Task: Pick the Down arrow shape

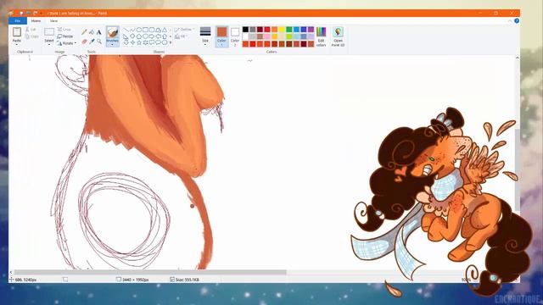Action: tap(126, 42)
